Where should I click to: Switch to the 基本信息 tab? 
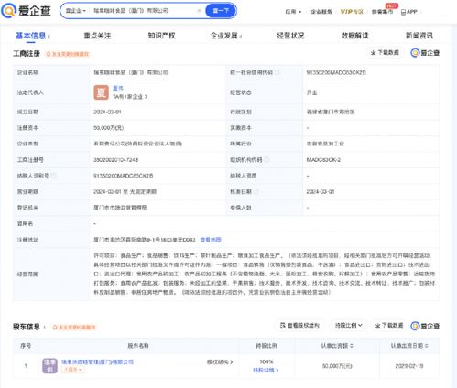30,36
